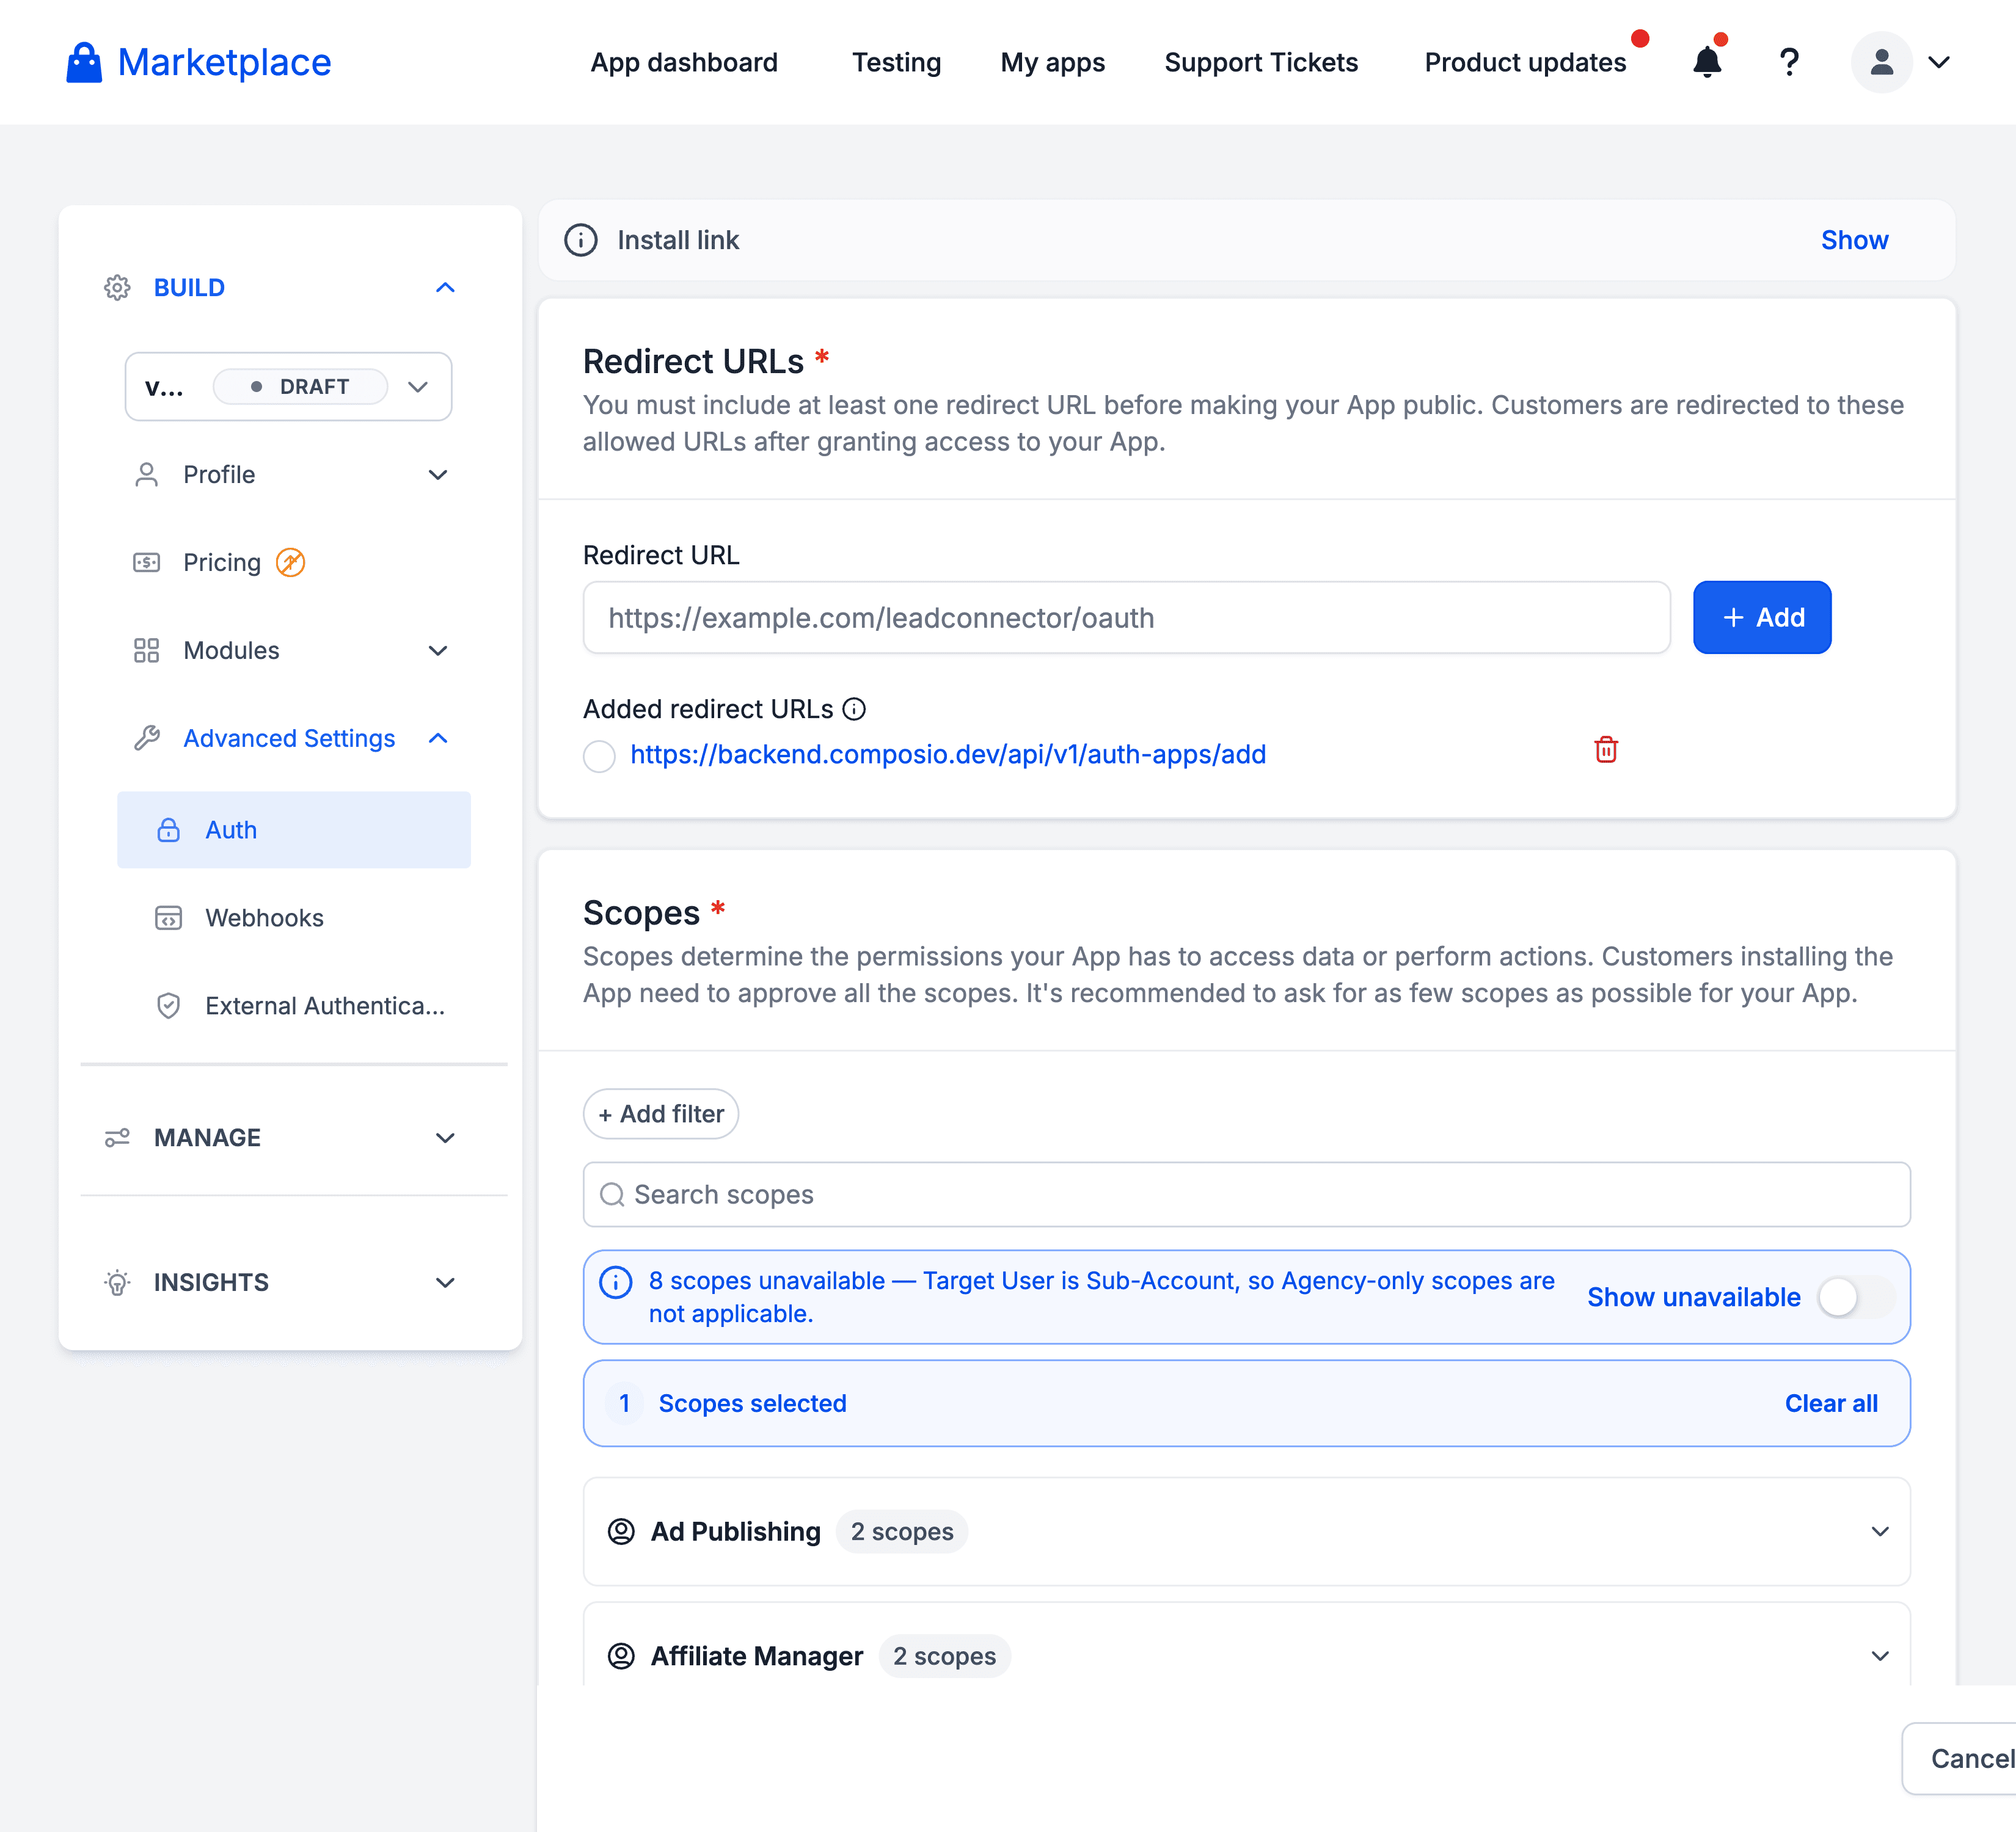Screen dimensions: 2016x1832
Task: Focus the Redirect URL input field
Action: (x=1127, y=617)
